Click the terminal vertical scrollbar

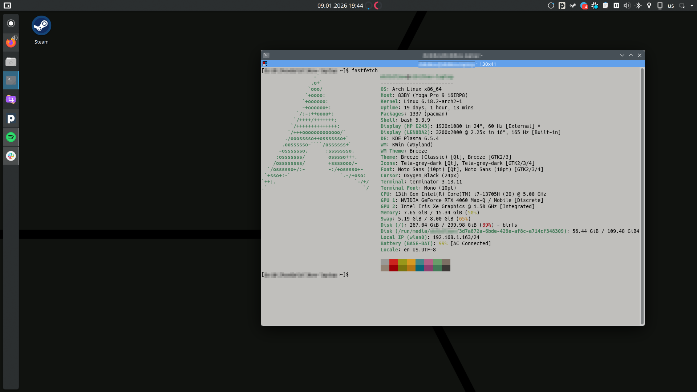[642, 196]
